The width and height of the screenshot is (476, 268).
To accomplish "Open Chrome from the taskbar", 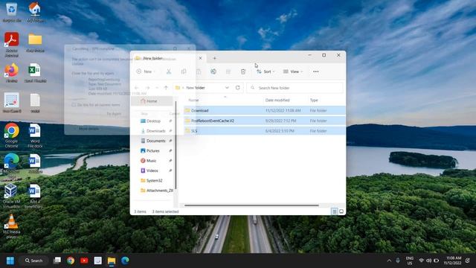I will point(71,261).
